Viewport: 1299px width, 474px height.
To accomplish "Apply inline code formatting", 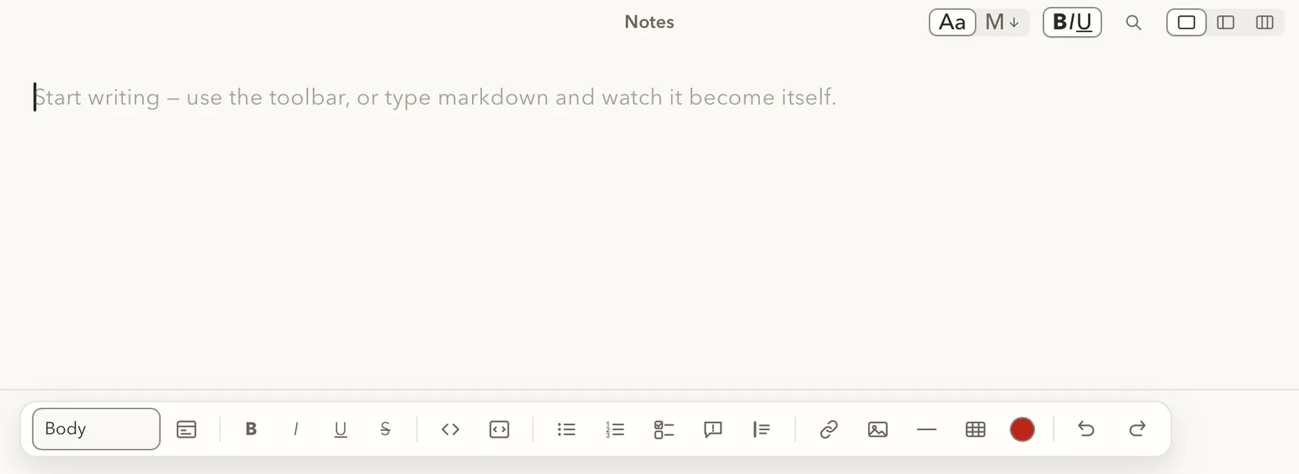I will [450, 429].
